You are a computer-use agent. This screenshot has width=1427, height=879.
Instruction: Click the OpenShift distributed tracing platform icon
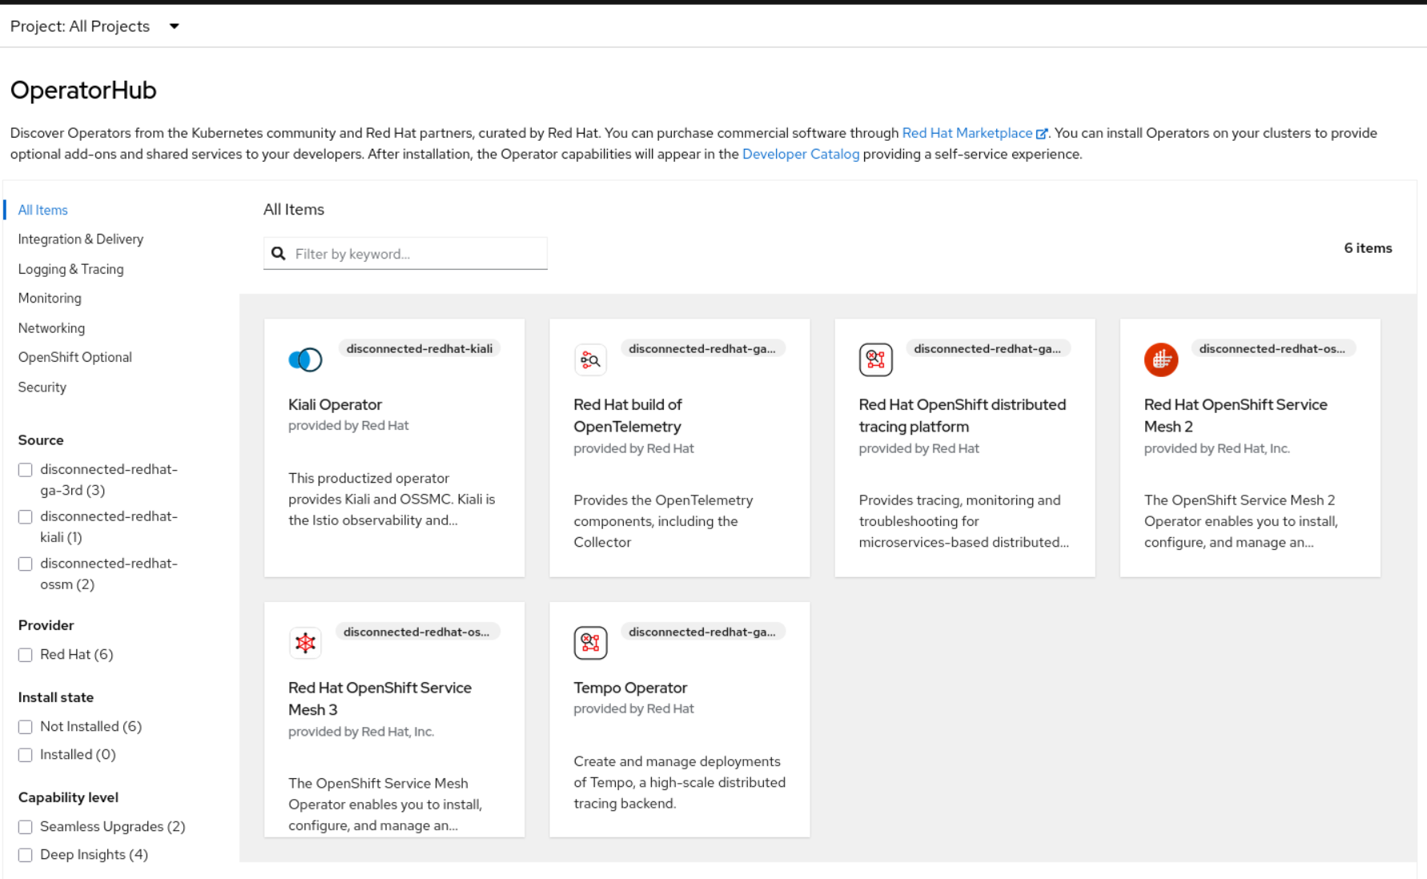tap(875, 359)
